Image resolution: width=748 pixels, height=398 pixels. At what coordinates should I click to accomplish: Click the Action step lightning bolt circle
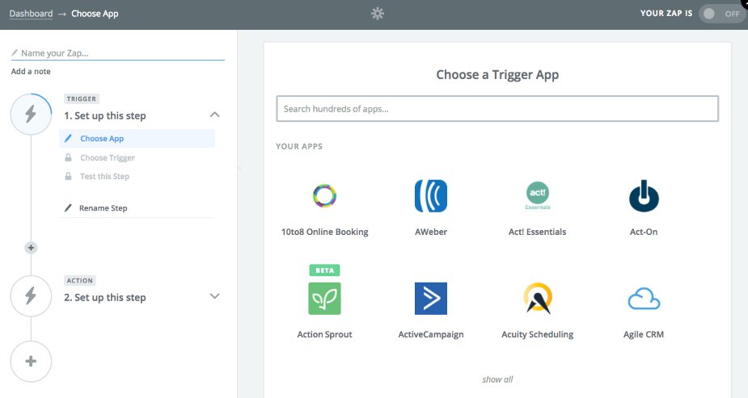[31, 295]
